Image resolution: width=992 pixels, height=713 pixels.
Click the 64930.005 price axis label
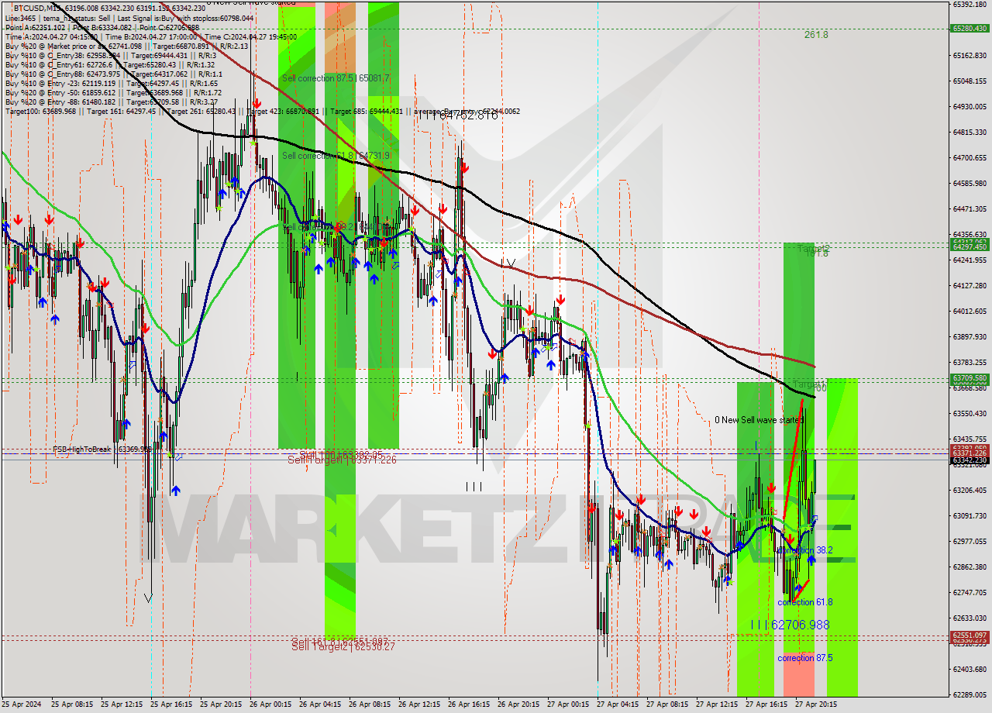pos(969,106)
